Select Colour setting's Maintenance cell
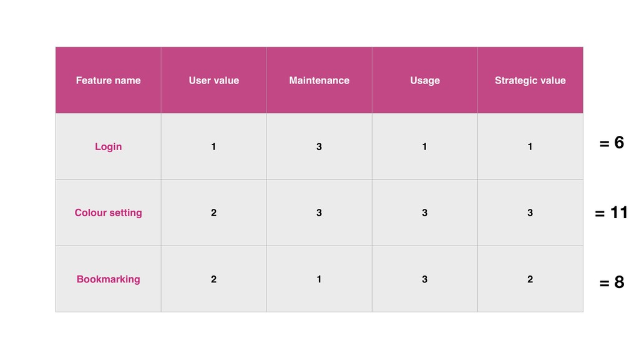The height and width of the screenshot is (359, 639). click(319, 213)
